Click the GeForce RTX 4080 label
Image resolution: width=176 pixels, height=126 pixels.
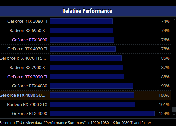coord(29,86)
